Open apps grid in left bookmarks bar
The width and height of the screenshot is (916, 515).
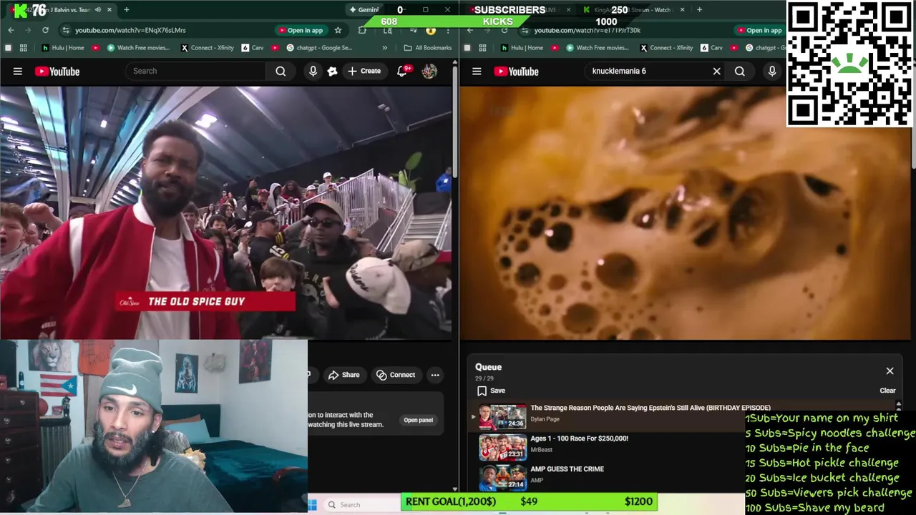tap(23, 48)
